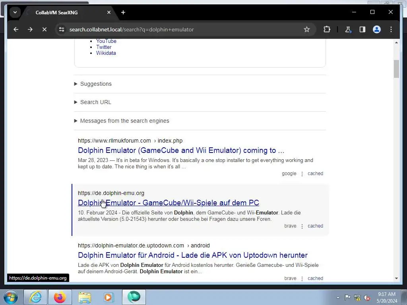View site information icon in address bar
The width and height of the screenshot is (407, 305).
tap(62, 29)
